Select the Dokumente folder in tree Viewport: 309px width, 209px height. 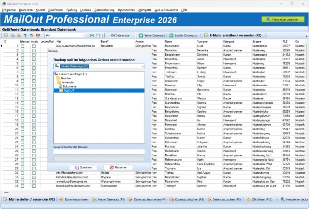coord(70,87)
